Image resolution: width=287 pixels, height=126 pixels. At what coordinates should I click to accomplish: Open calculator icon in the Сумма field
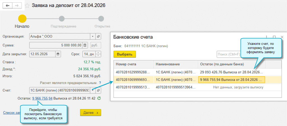[x=85, y=45]
